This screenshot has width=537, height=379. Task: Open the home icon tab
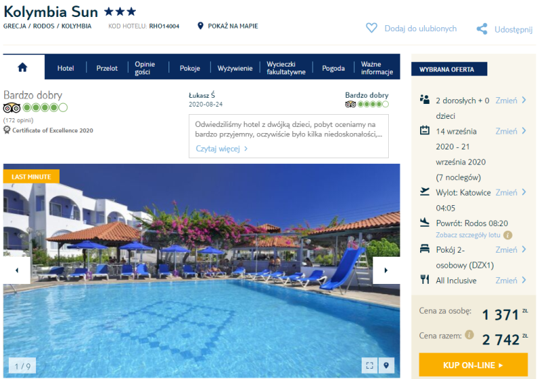22,67
